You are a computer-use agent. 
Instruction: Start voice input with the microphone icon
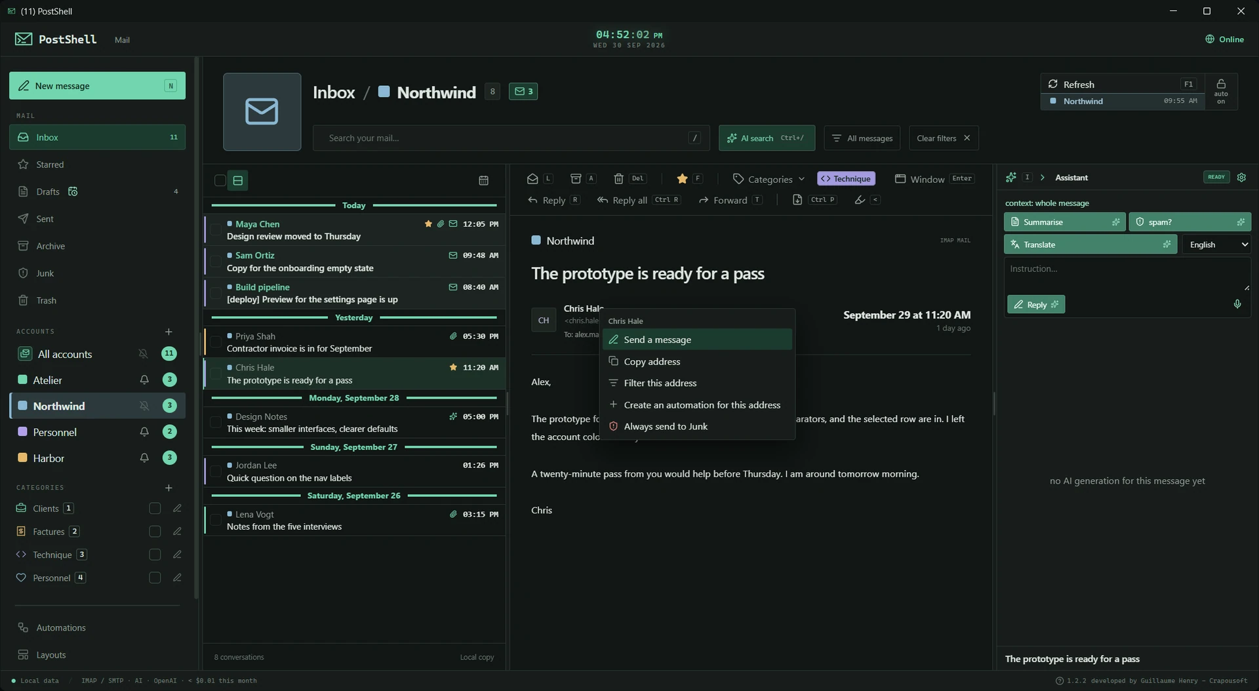(x=1237, y=304)
